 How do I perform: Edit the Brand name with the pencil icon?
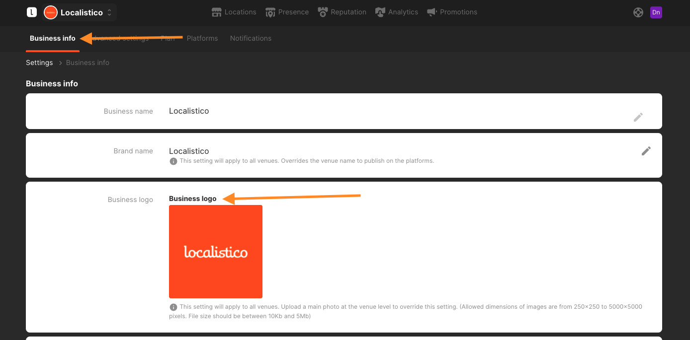646,151
